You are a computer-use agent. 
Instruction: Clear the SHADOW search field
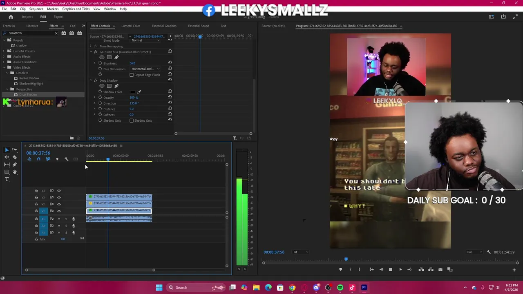coord(56,33)
